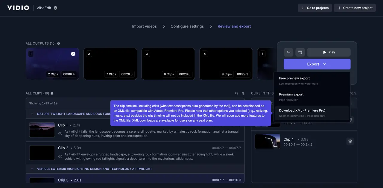383x188 pixels.
Task: Click Clip 2 timestamp 00:02.7 — 00:07.7
Action: (227, 148)
